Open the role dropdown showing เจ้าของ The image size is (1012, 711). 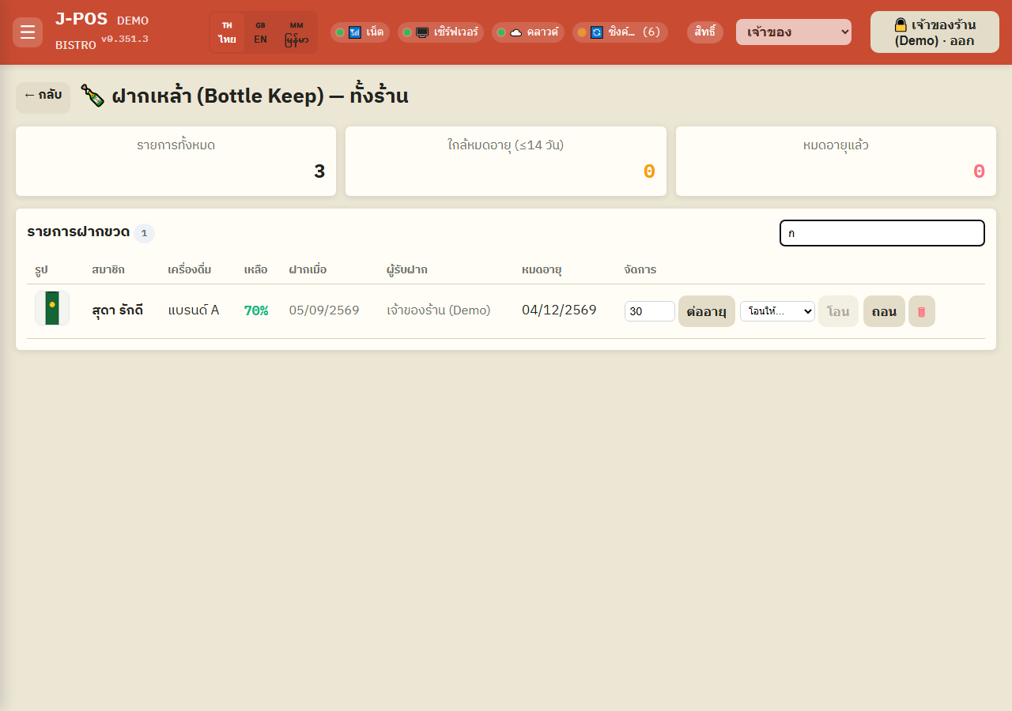[794, 32]
